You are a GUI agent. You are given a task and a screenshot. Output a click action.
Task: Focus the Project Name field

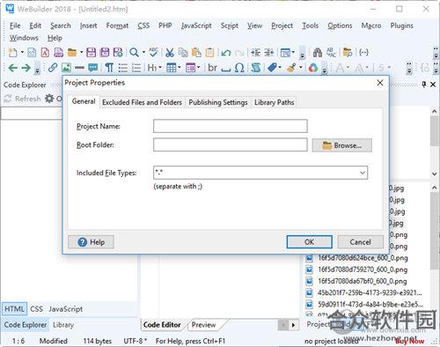(x=231, y=126)
